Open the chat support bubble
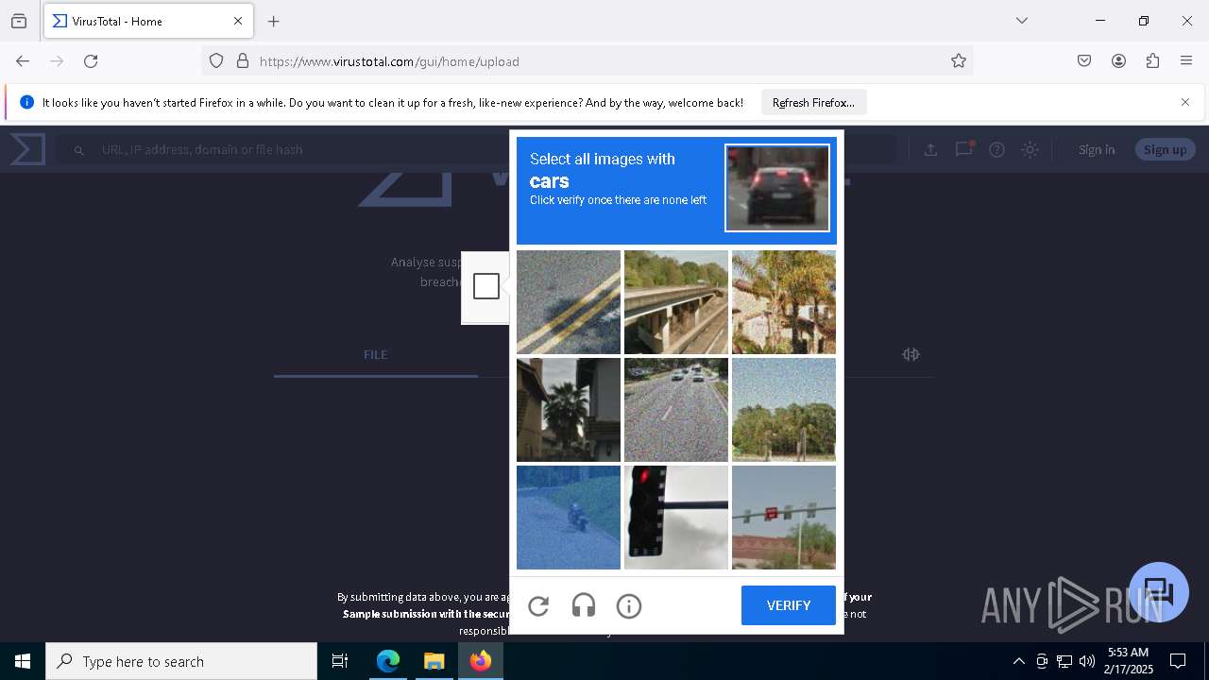Image resolution: width=1209 pixels, height=680 pixels. click(x=1158, y=592)
